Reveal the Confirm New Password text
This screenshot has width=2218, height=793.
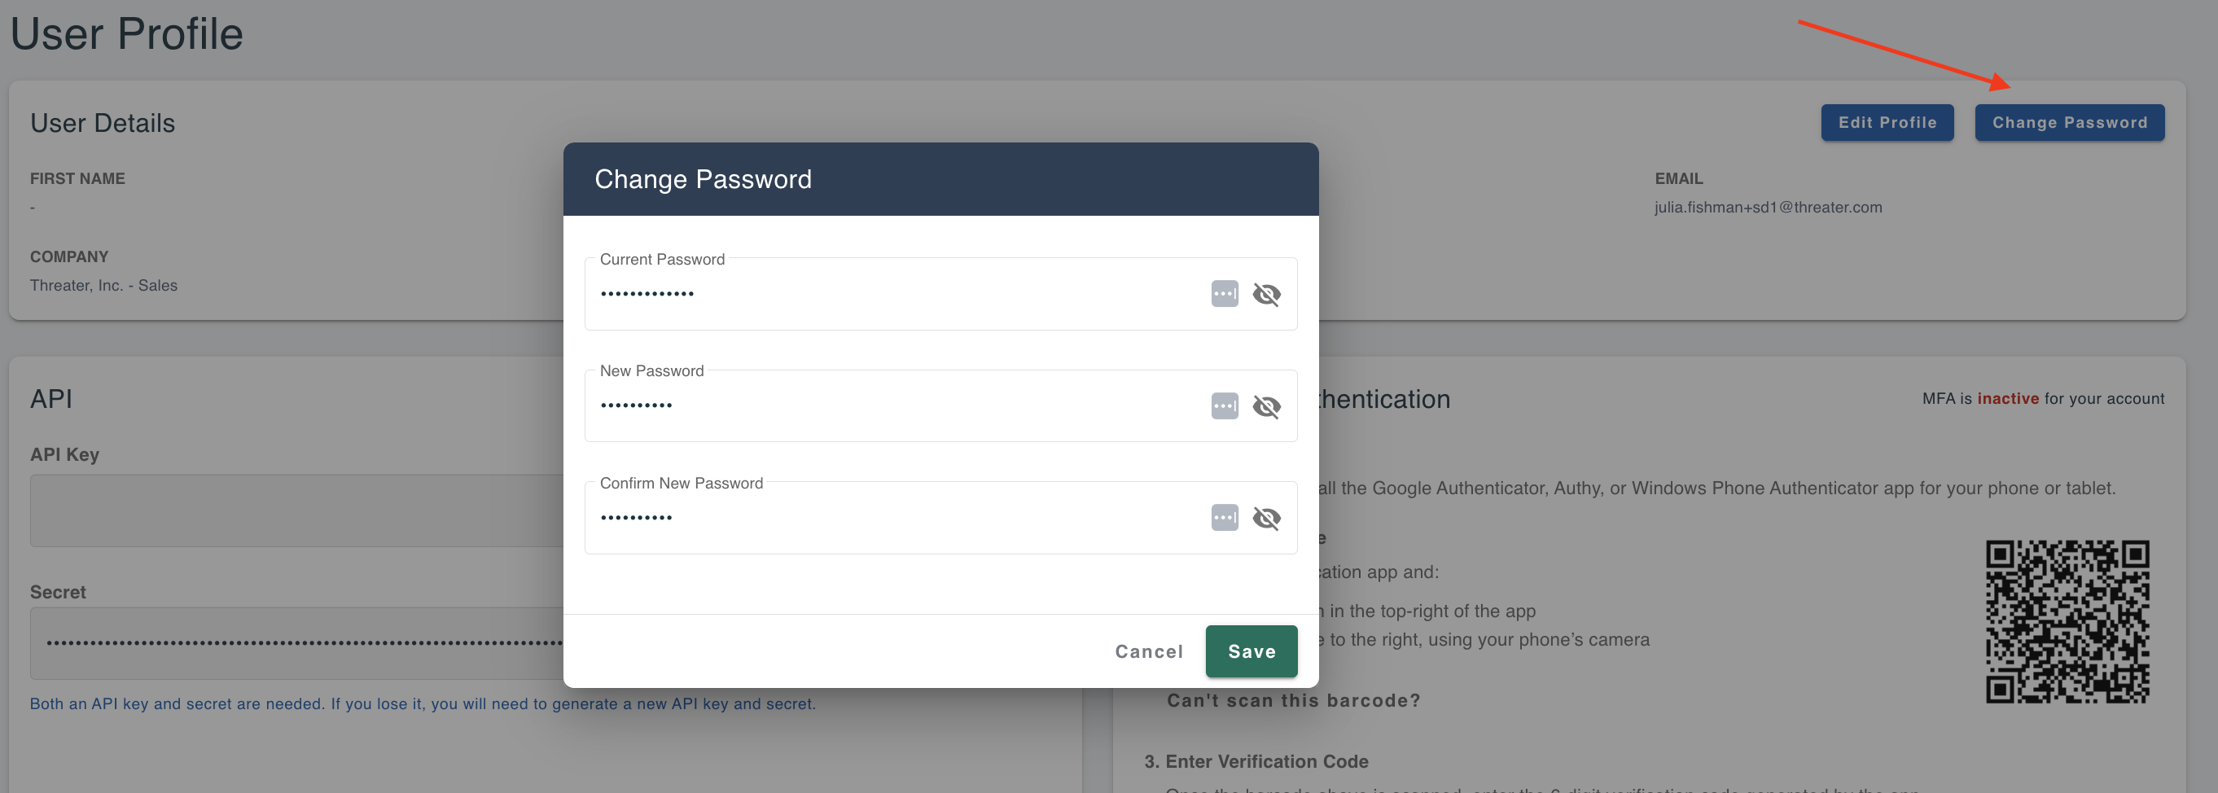click(x=1267, y=519)
